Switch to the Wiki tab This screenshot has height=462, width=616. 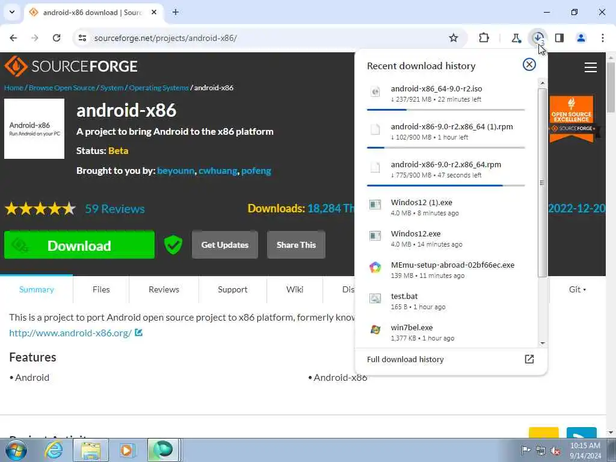[x=295, y=289]
